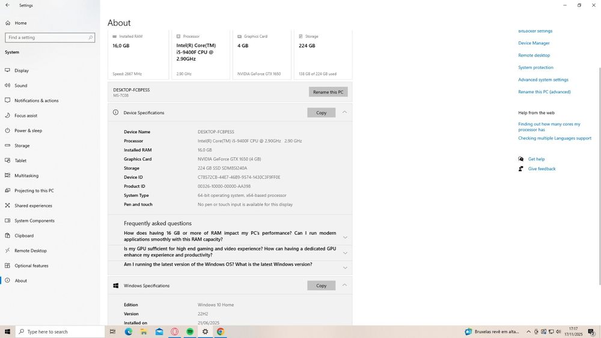Click the Shared experiences icon
Image resolution: width=601 pixels, height=338 pixels.
[x=7, y=205]
